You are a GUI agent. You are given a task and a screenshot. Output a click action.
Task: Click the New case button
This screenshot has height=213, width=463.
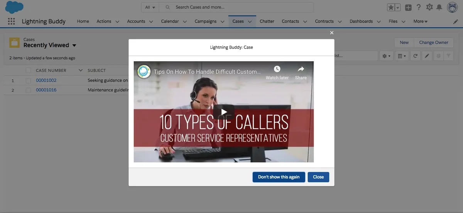pos(404,43)
